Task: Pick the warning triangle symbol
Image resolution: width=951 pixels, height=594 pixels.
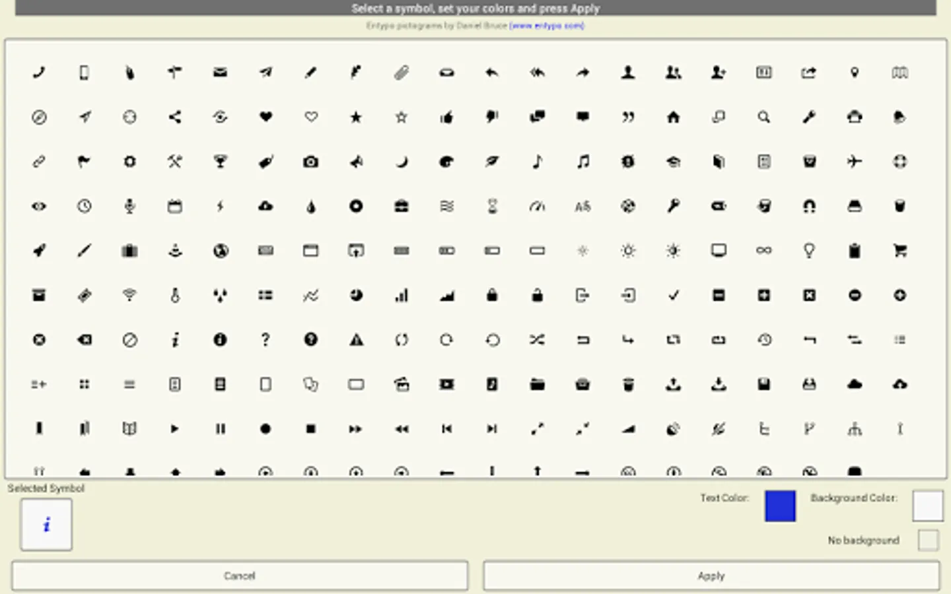Action: (356, 340)
